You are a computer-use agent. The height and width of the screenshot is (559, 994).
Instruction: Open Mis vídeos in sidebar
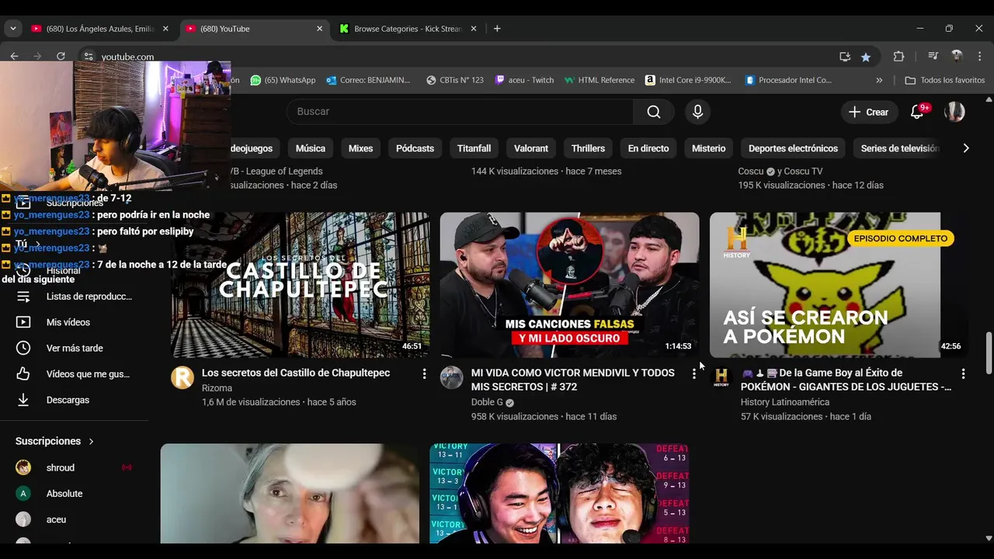pyautogui.click(x=75, y=322)
